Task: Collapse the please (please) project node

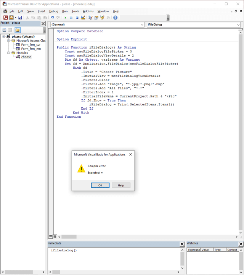Action: (x=4, y=37)
